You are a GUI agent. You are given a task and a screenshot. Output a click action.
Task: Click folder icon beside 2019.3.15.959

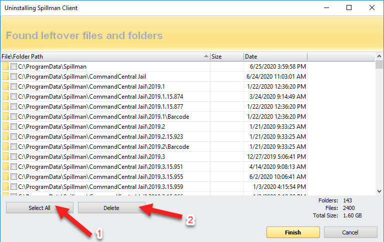pos(5,187)
